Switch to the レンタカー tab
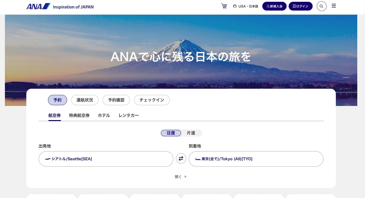 pos(129,115)
